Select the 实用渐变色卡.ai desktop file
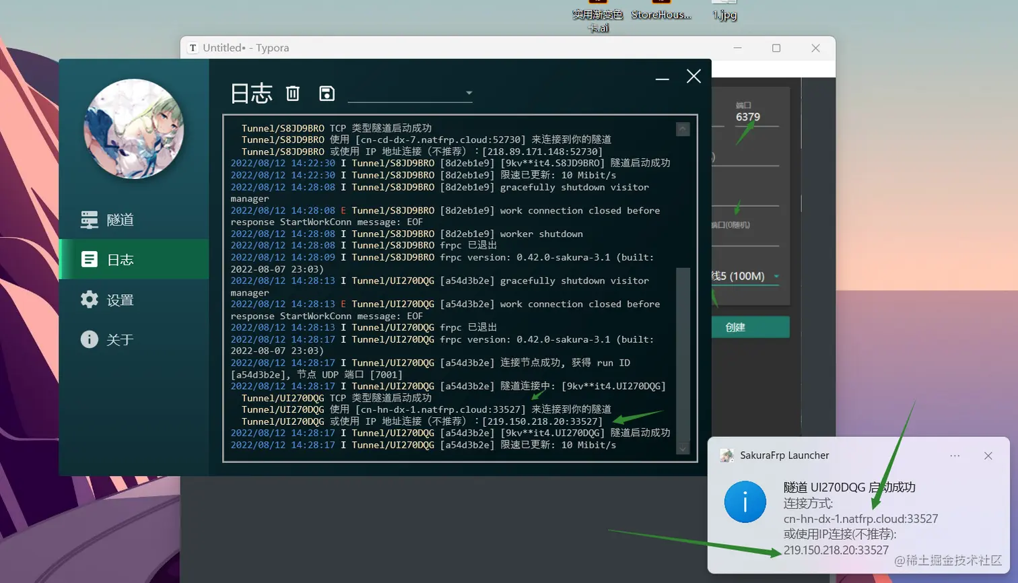The image size is (1018, 583). coord(598,16)
